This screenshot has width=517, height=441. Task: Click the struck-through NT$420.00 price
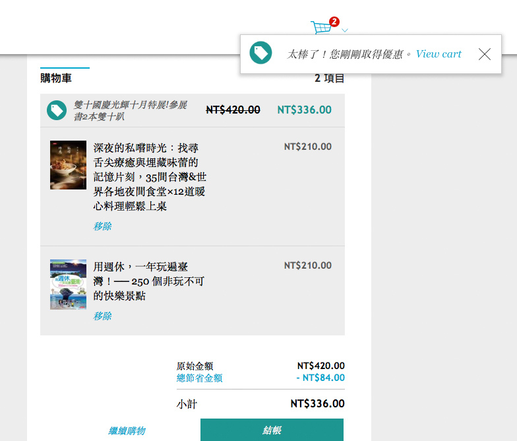coord(233,110)
